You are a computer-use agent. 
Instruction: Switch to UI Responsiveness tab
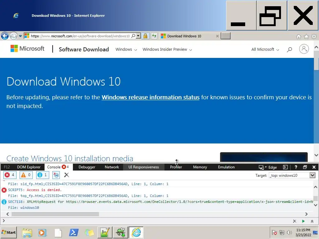[144, 167]
